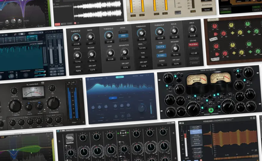Screen dimensions: 262x161
Task: Click threshold knob reading -2.0 dB
Action: [76, 38]
